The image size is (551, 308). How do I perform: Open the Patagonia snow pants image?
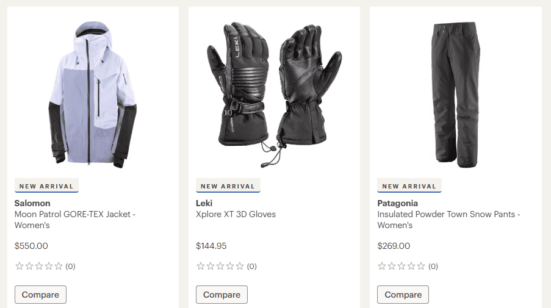pos(455,95)
